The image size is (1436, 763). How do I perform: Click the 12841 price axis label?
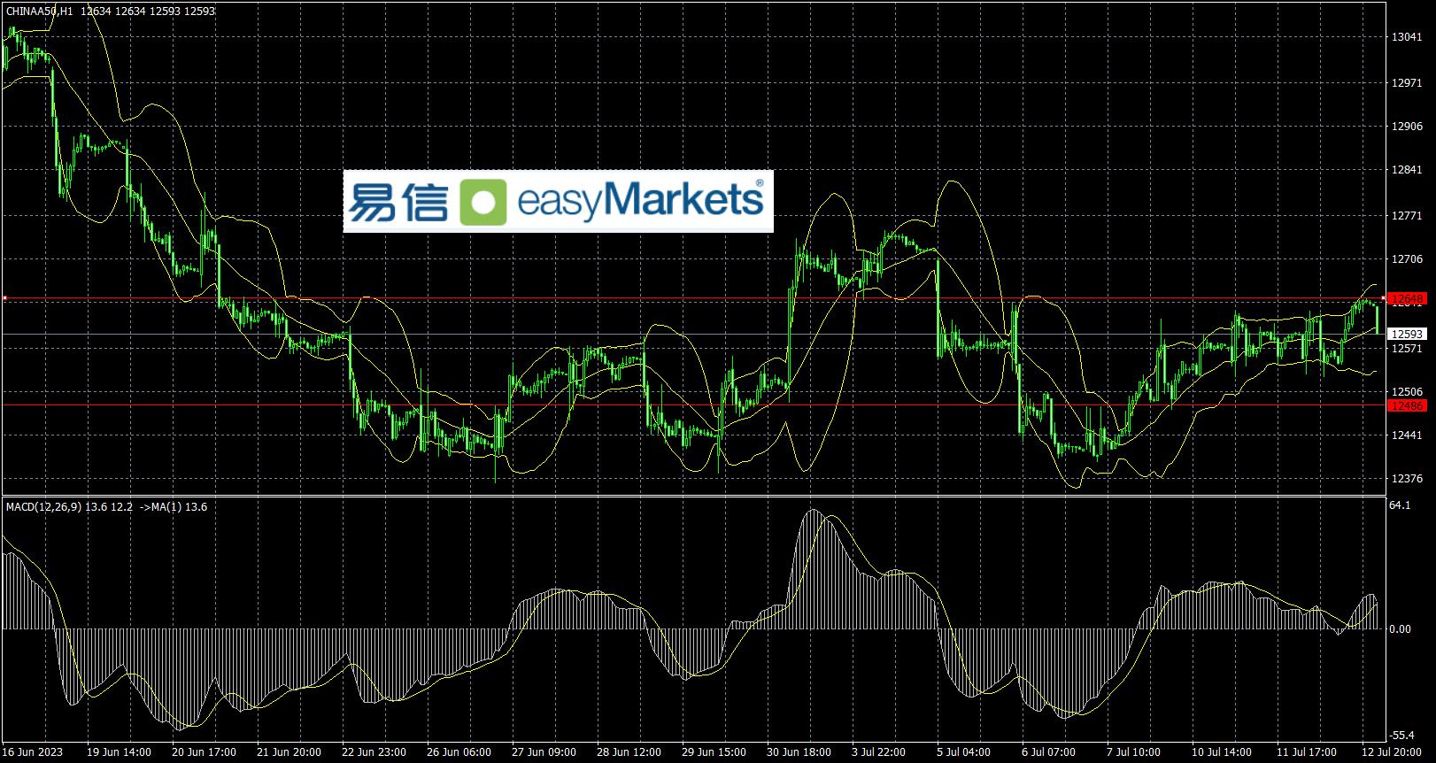pyautogui.click(x=1407, y=170)
